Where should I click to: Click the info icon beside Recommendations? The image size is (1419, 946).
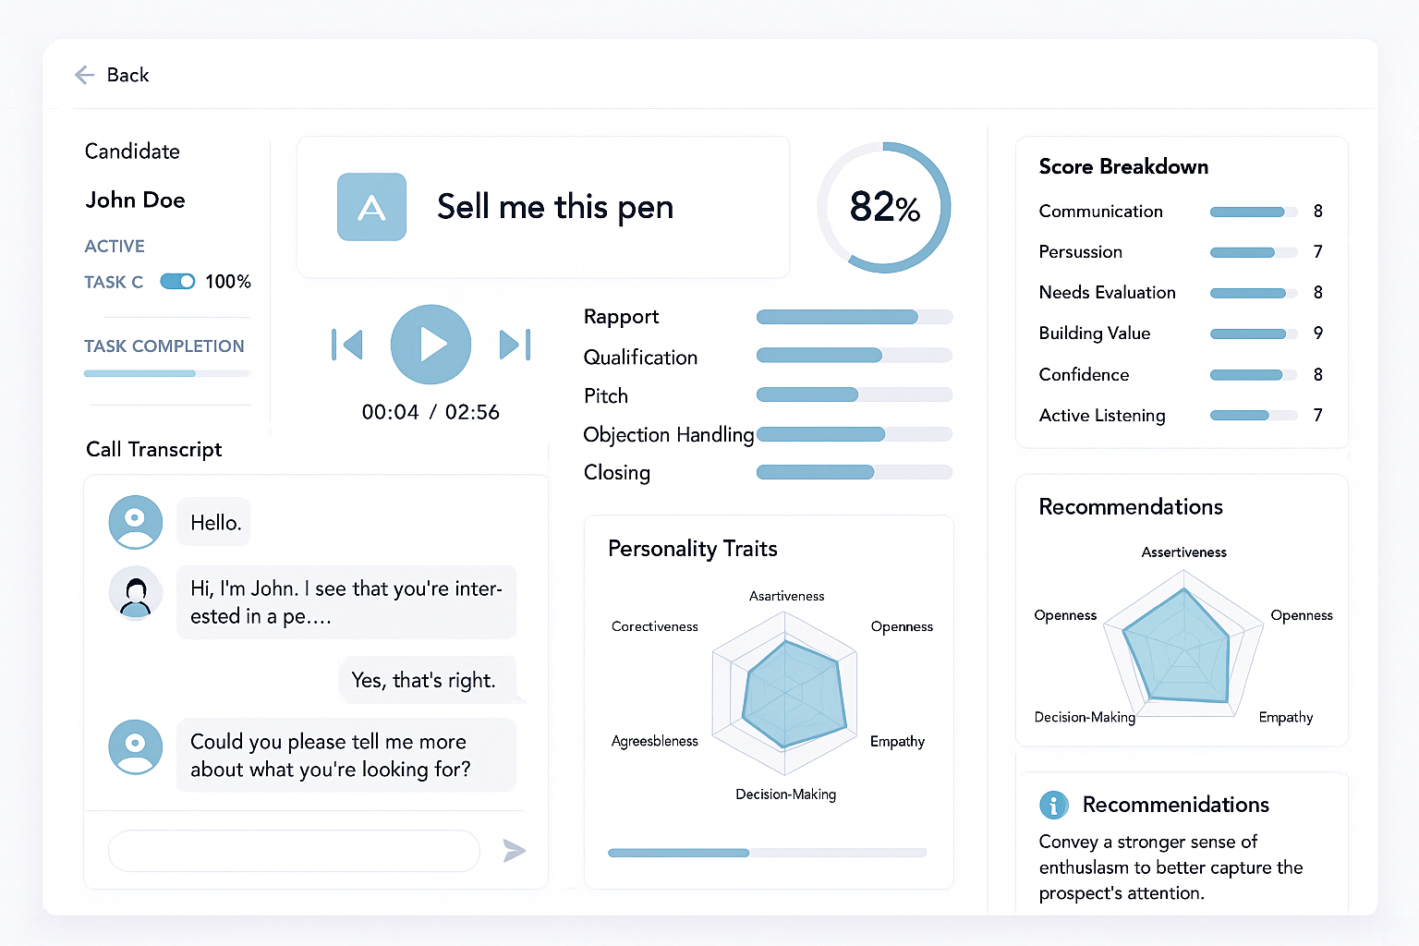click(x=1054, y=805)
